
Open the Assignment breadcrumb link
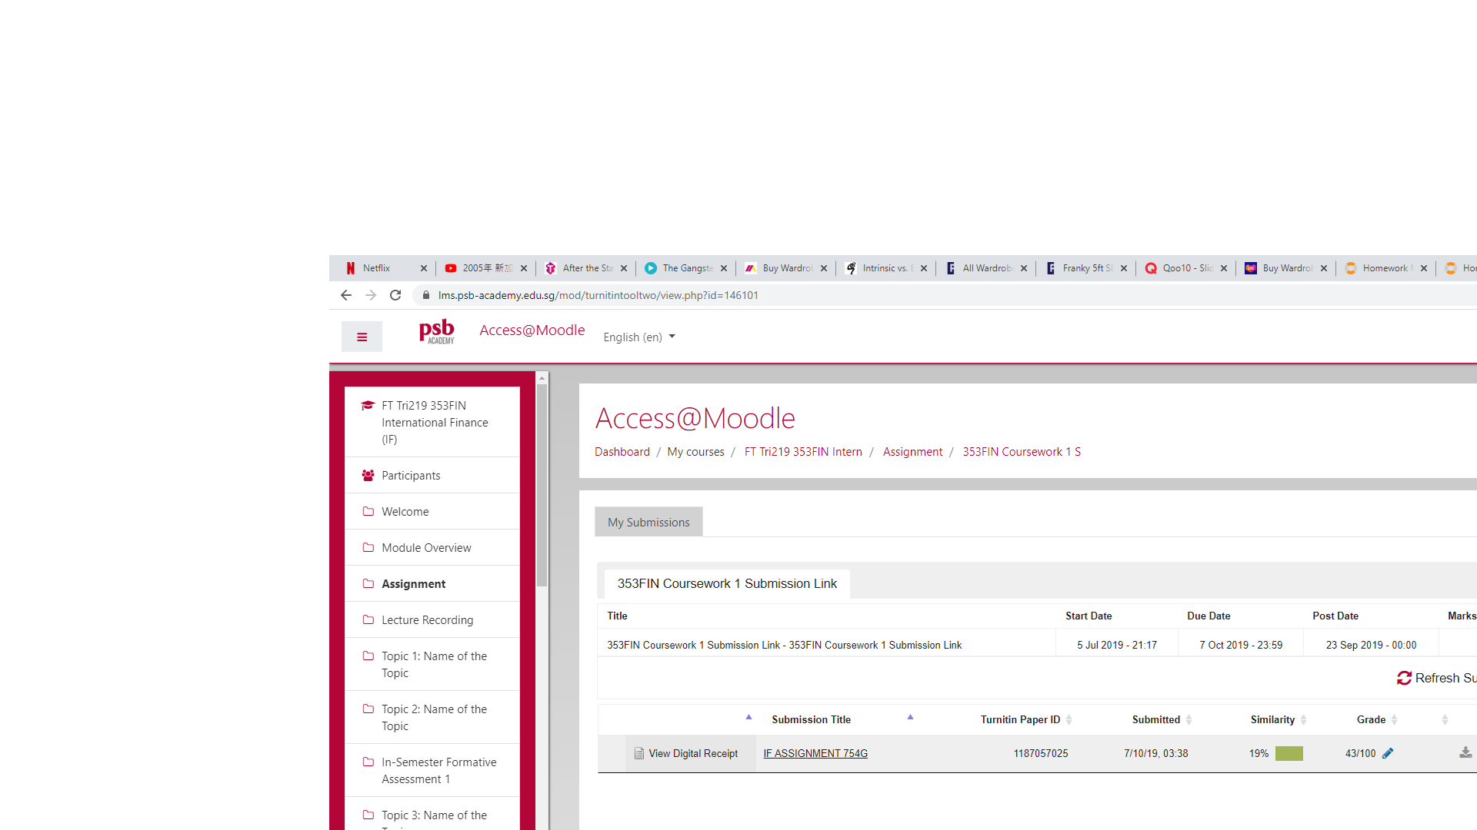point(912,452)
